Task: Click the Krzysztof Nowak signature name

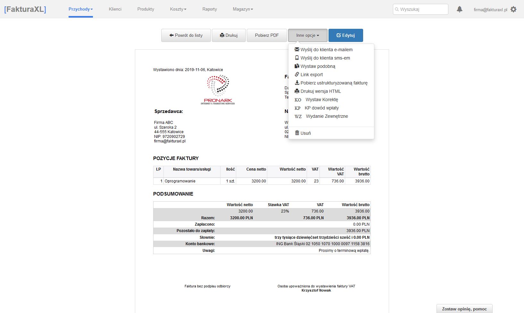Action: (316, 290)
